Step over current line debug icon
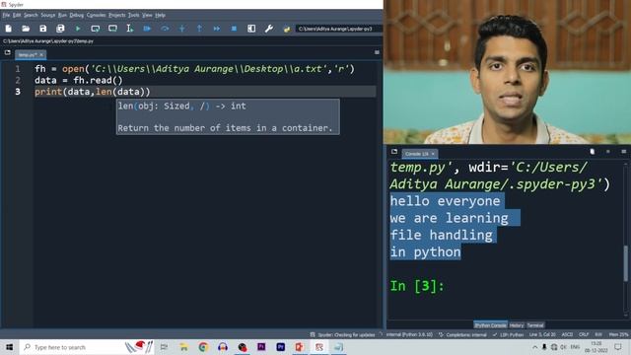The height and width of the screenshot is (355, 631). (x=165, y=29)
